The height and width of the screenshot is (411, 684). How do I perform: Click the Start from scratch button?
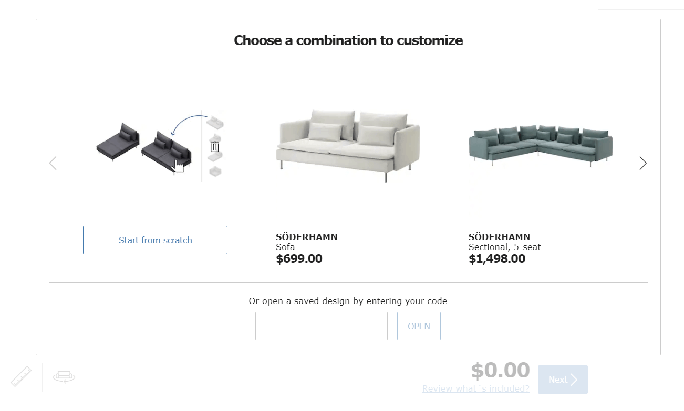155,240
